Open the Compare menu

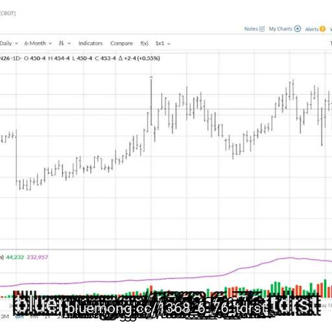click(121, 43)
